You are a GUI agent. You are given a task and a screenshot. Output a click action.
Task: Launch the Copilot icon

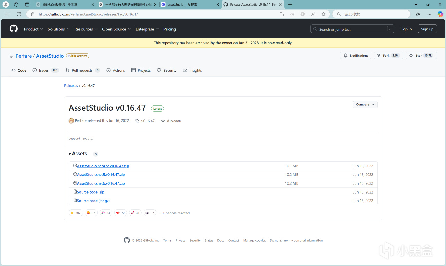(440, 14)
